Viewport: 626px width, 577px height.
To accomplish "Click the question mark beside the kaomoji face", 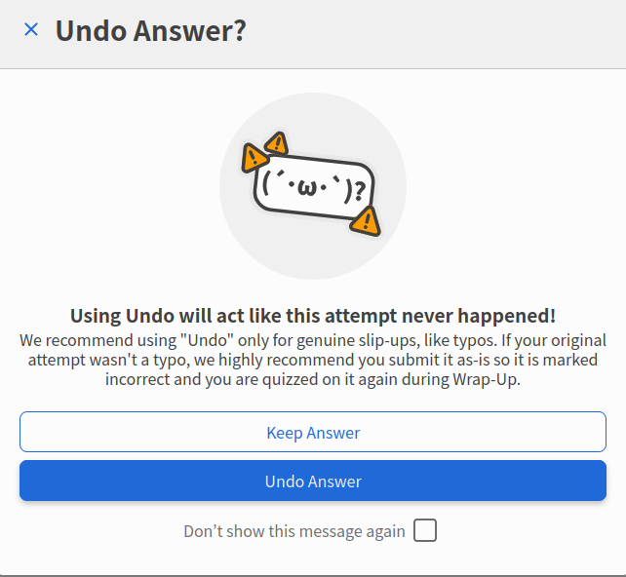I will click(x=360, y=191).
